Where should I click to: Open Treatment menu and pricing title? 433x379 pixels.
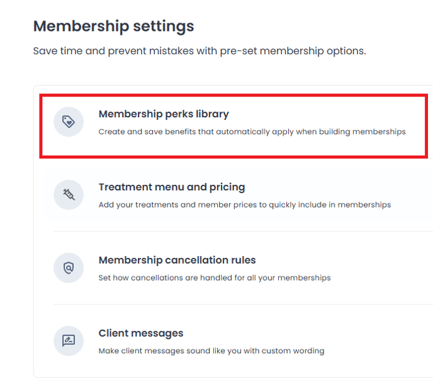[x=172, y=187]
